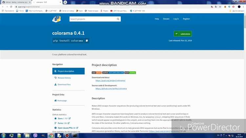Image resolution: width=246 pixels, height=138 pixels.
Task: Open the Chrome profile avatar icon
Action: (x=239, y=7)
